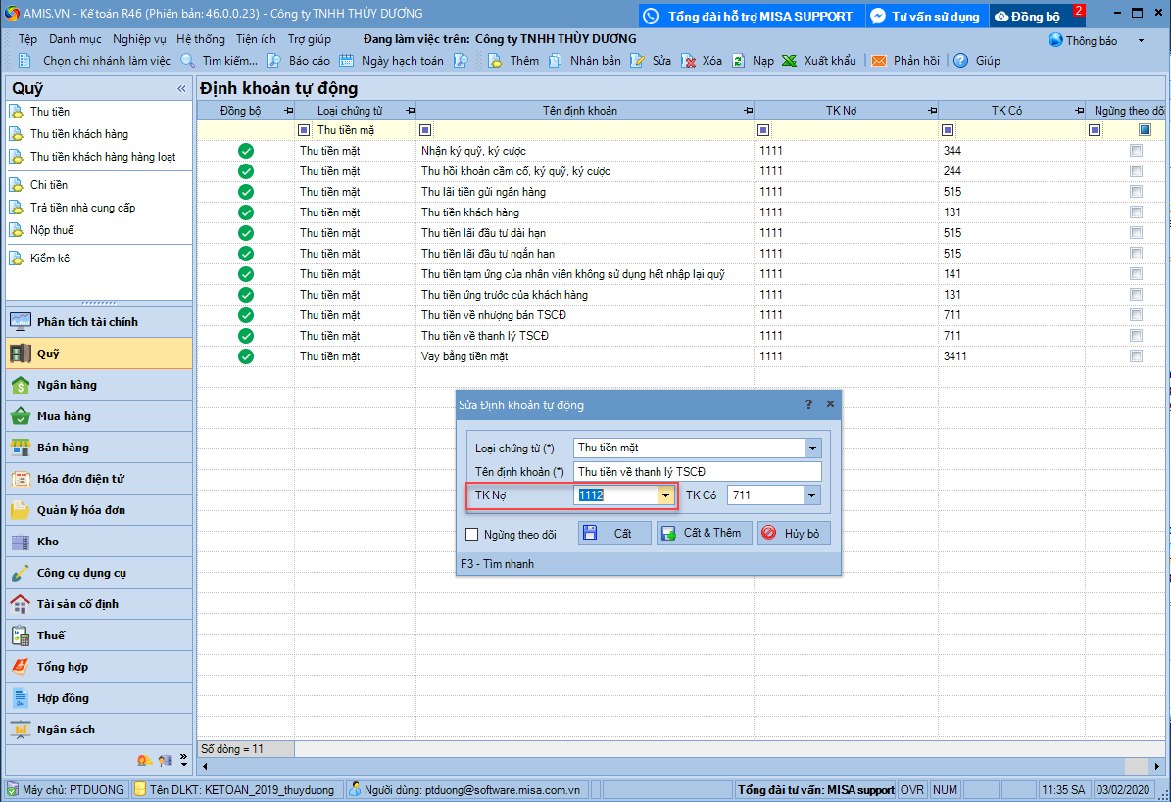
Task: Click the Xóa (Delete) toolbar icon
Action: [690, 61]
